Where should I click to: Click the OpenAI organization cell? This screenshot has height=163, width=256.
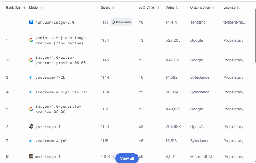click(197, 127)
